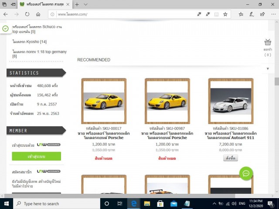This screenshot has height=209, width=279.
Task: View tabs you've set aside
Action: click(x=4, y=4)
